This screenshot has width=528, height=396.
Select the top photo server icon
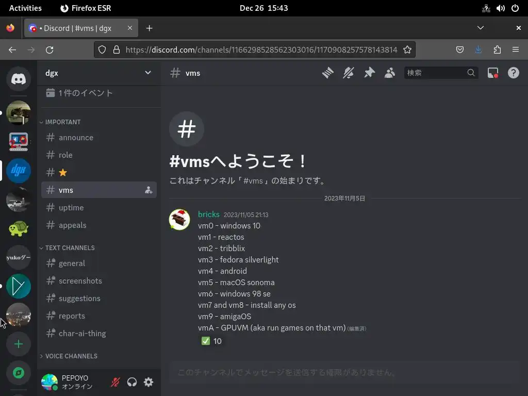coord(19,112)
